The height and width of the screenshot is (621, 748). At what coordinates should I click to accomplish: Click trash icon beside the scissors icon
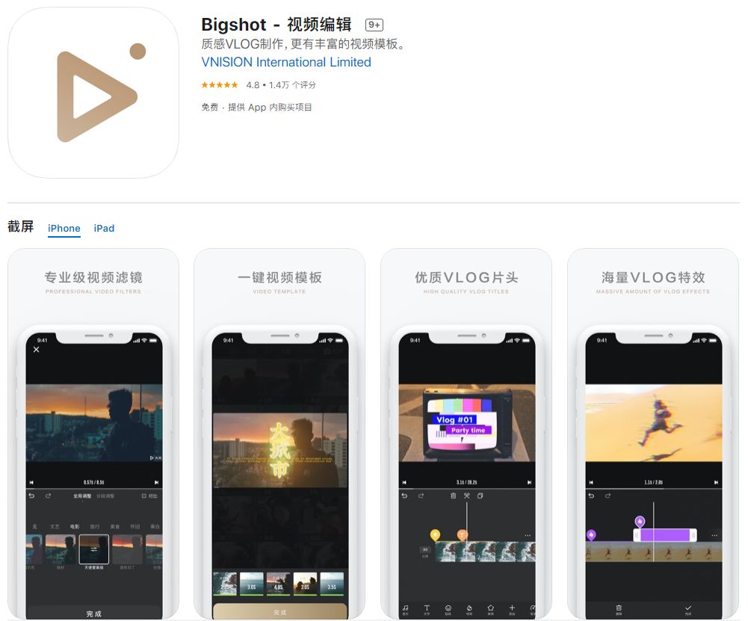[453, 496]
